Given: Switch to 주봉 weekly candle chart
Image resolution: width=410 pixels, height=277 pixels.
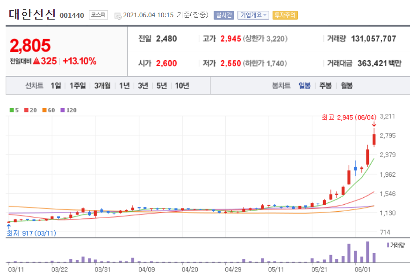Looking at the screenshot, I should coord(325,85).
